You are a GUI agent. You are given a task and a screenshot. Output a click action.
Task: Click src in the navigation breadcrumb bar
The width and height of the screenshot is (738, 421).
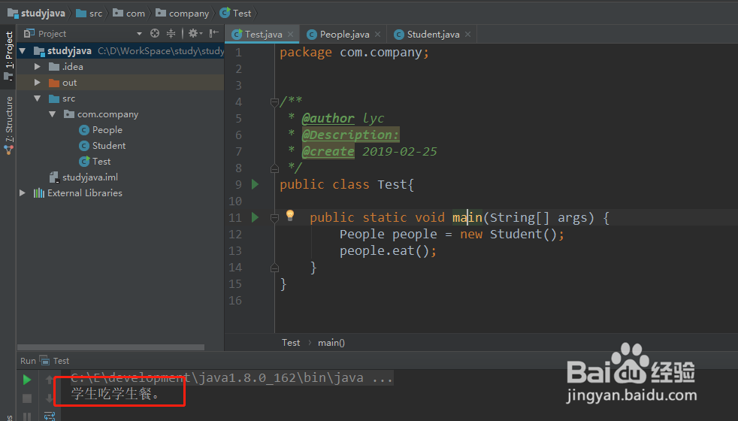(89, 14)
